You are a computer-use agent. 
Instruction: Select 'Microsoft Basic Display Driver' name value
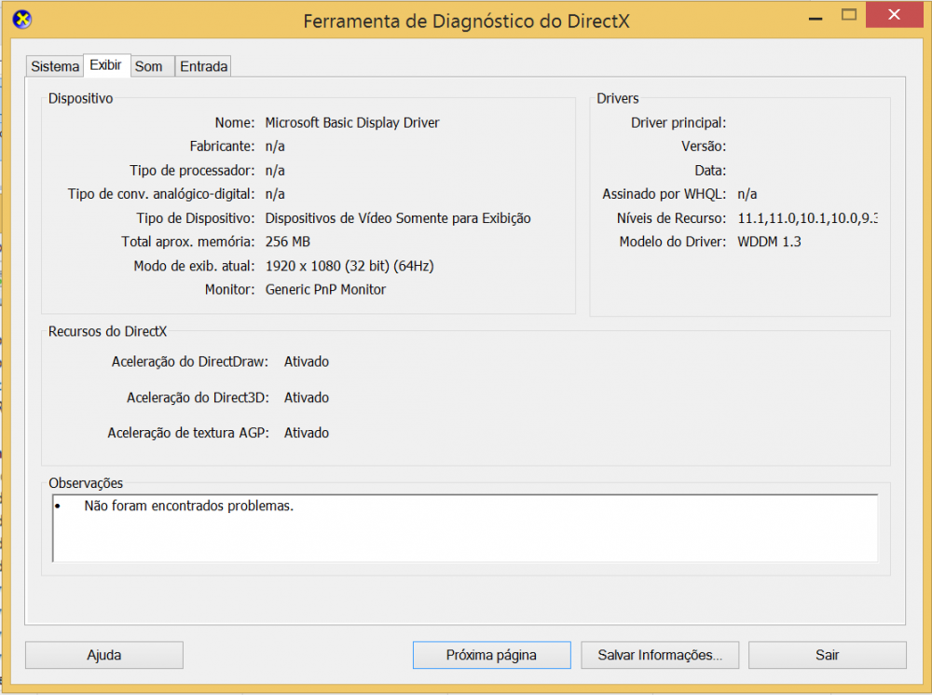coord(352,122)
